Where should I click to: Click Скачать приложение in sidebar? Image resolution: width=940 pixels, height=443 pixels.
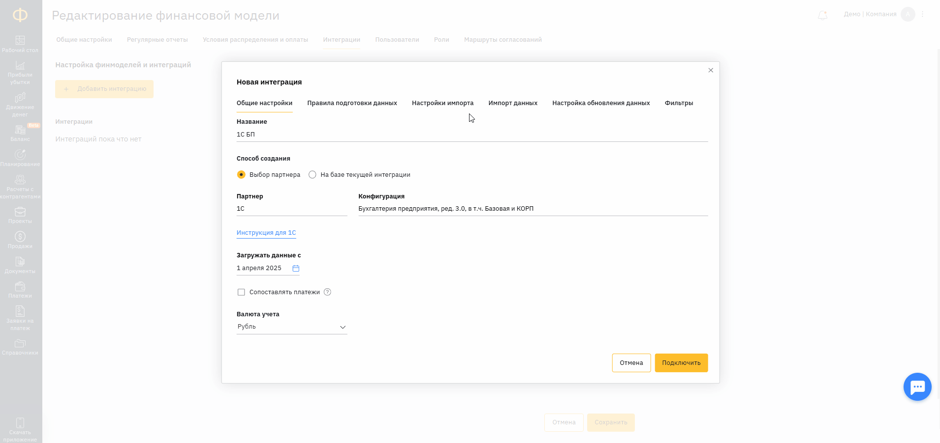tap(20, 429)
